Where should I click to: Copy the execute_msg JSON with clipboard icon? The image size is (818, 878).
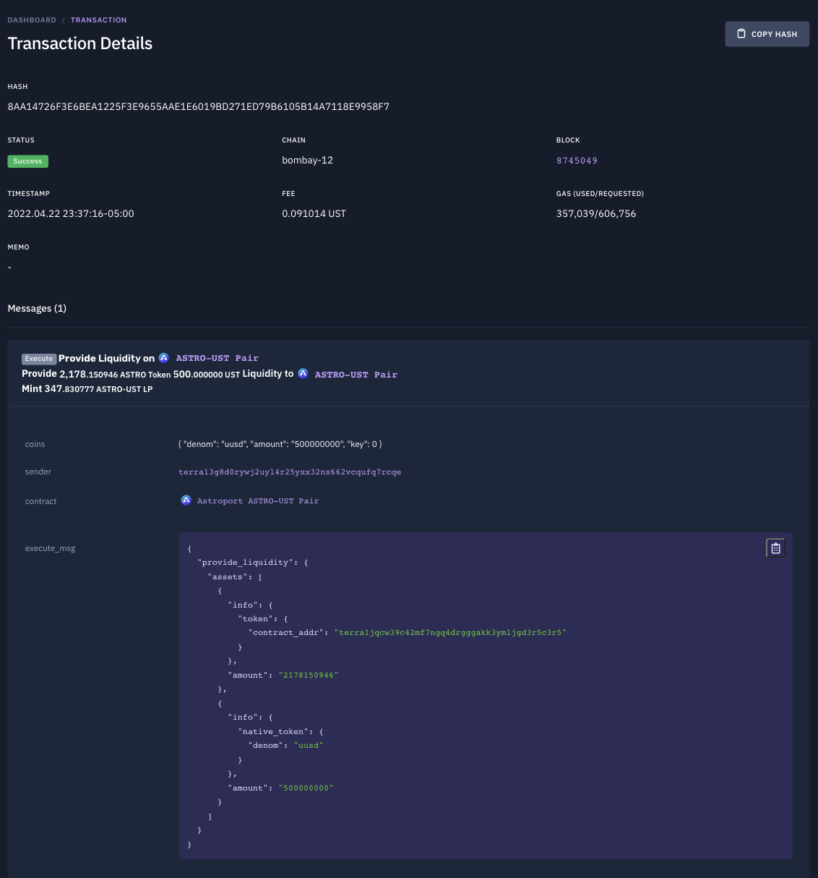click(775, 548)
